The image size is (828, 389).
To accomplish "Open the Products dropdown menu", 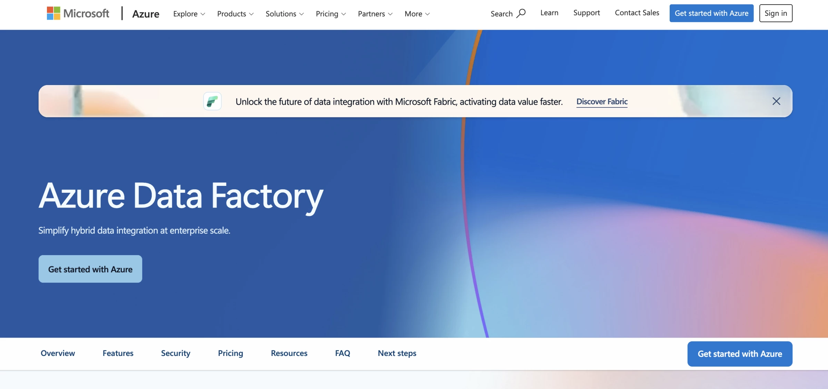I will tap(235, 14).
